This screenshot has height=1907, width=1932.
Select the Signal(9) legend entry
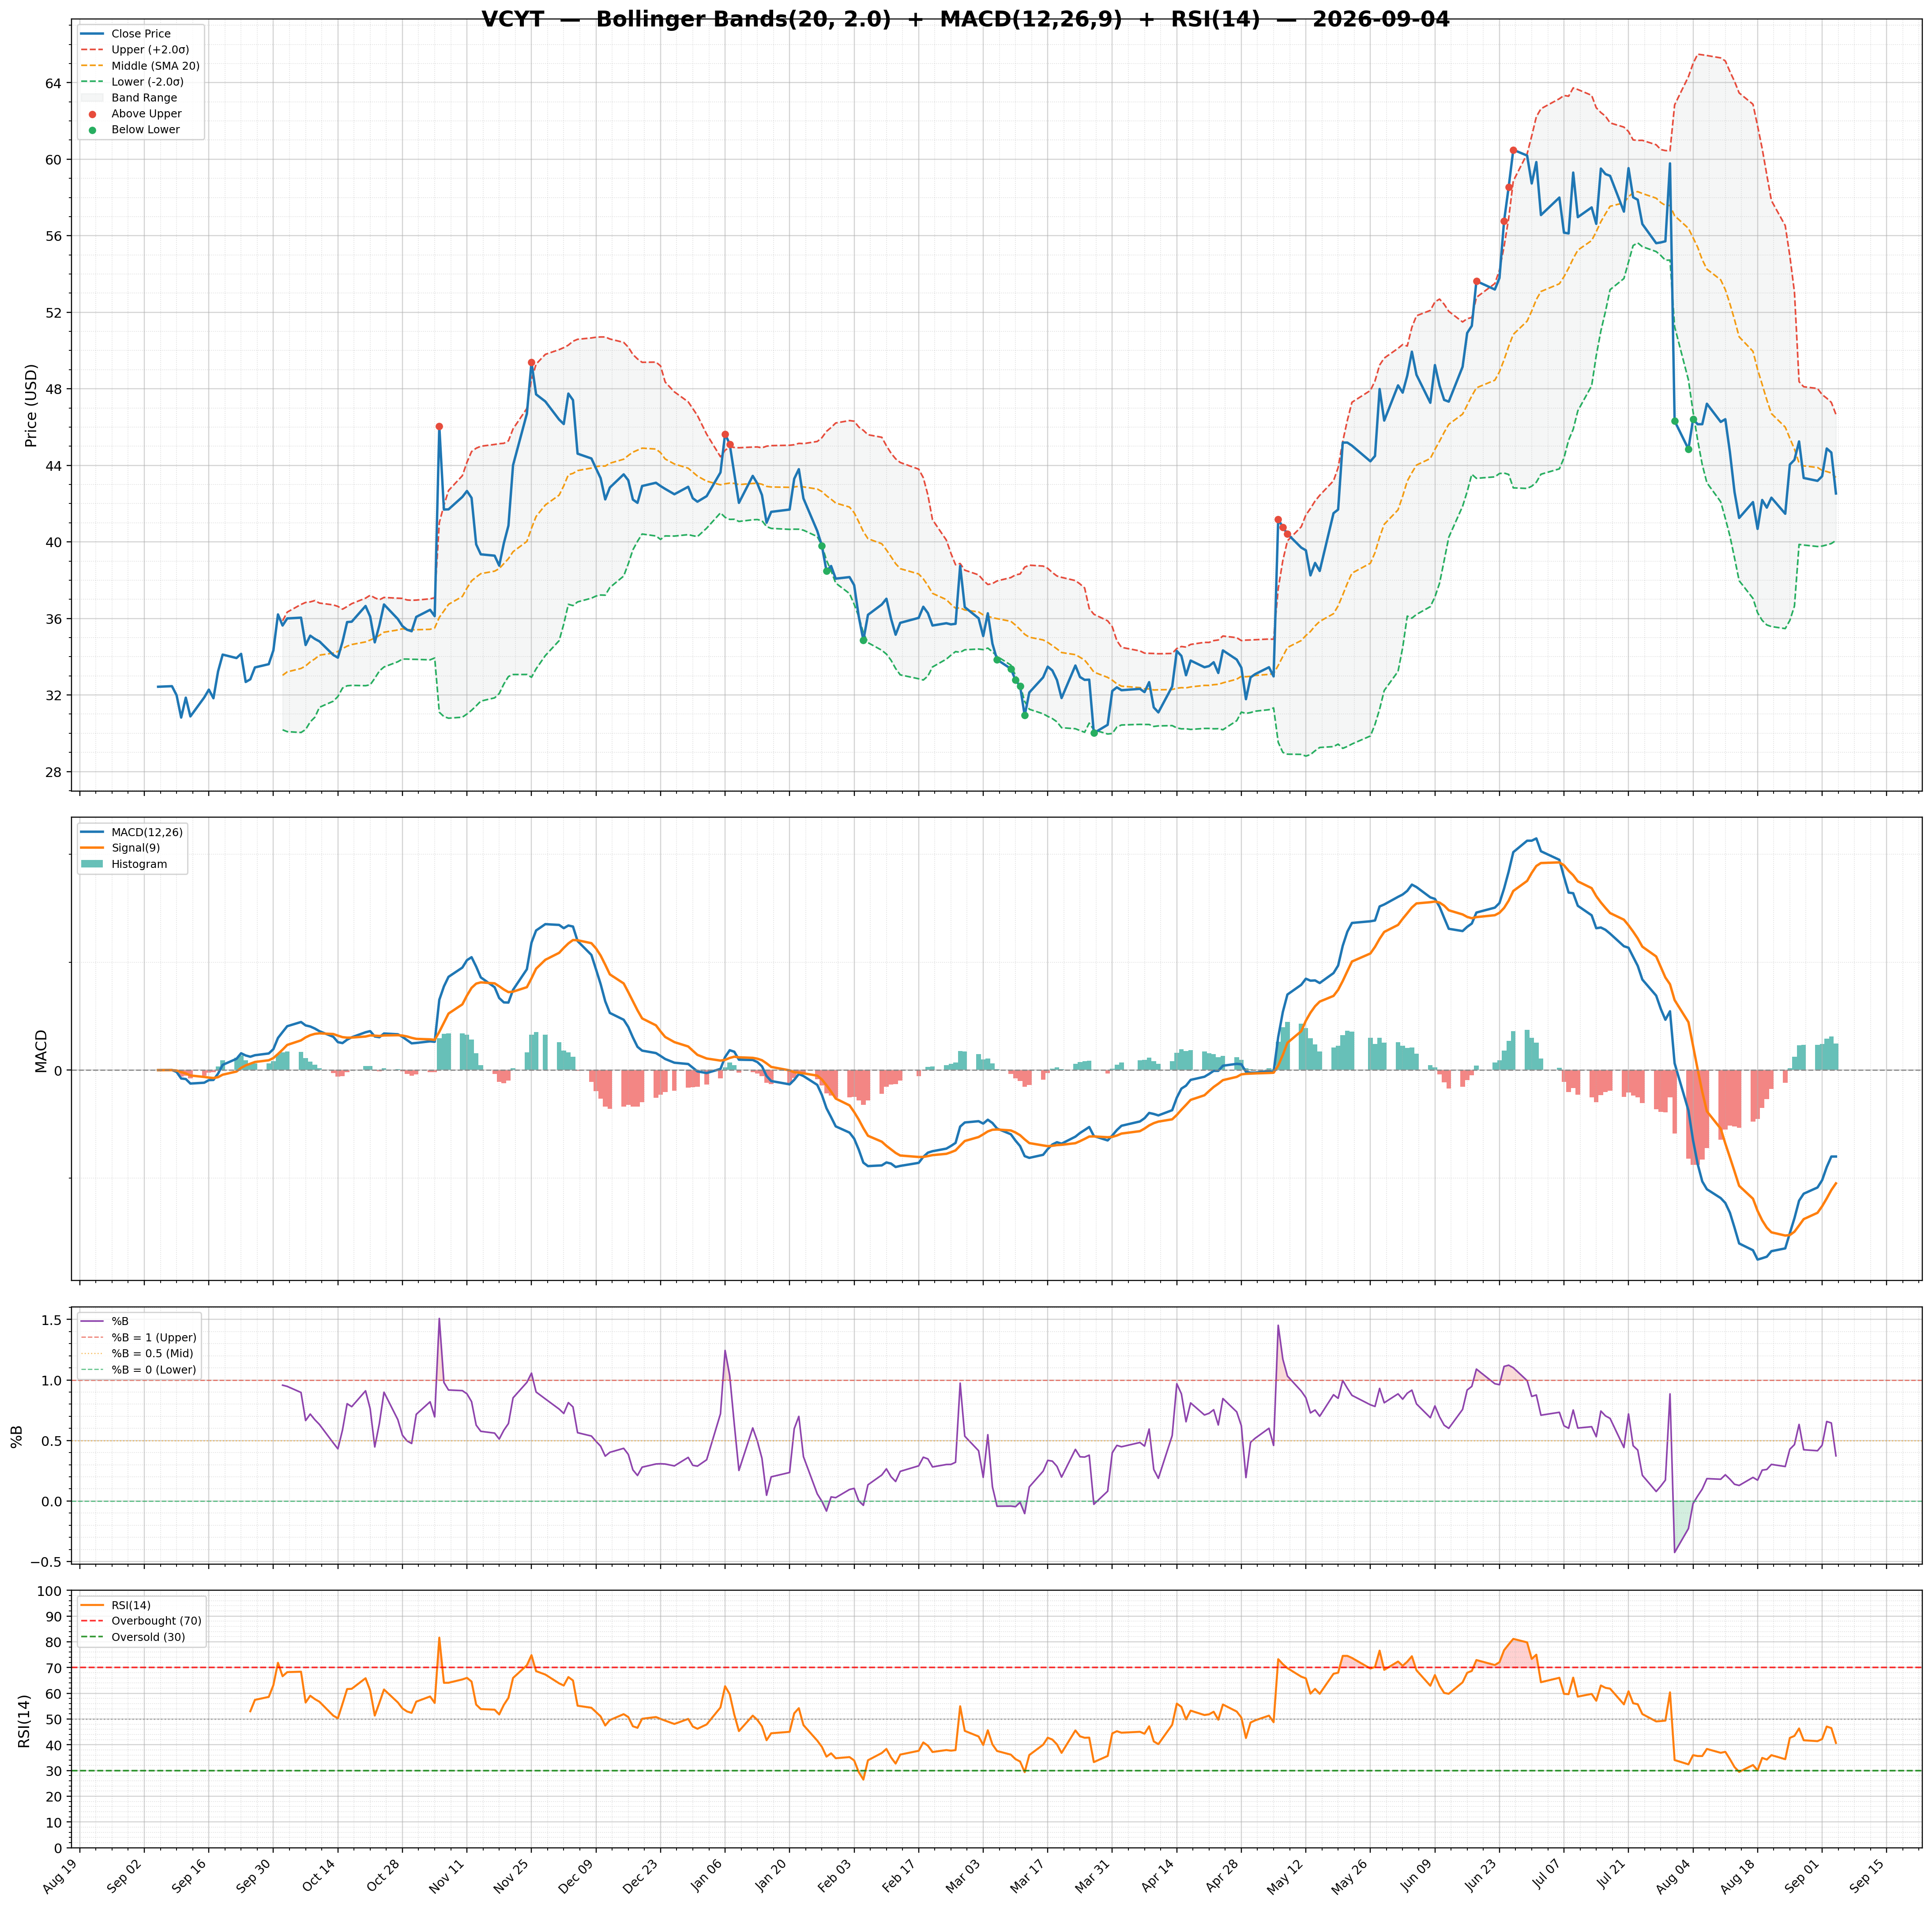(x=119, y=848)
